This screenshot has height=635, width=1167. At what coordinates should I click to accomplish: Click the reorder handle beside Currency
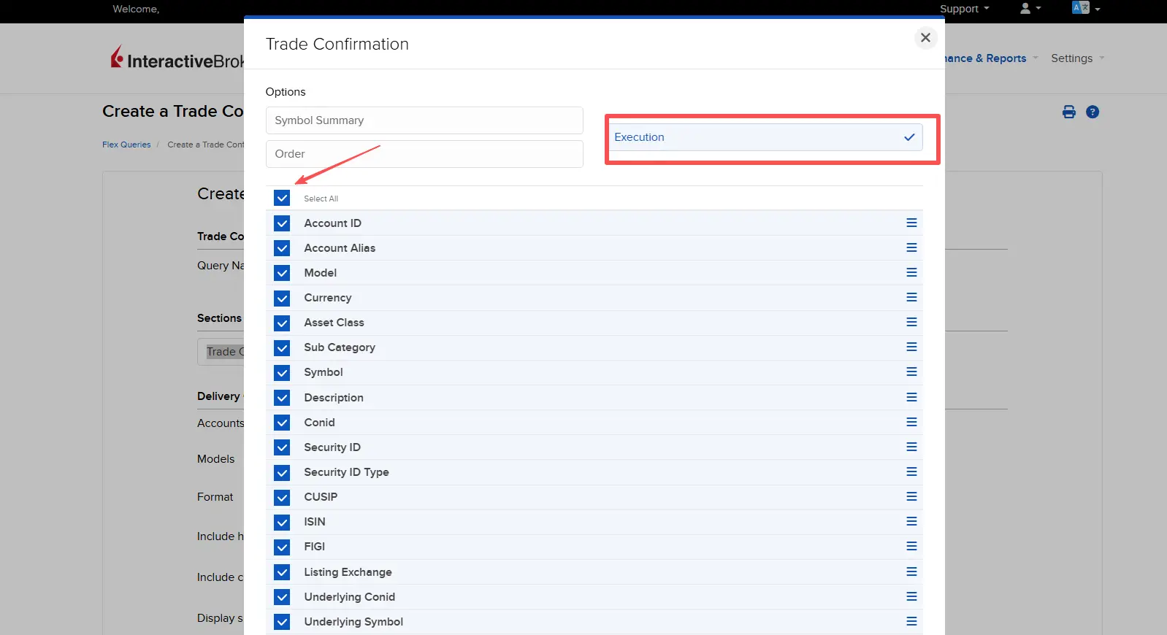pyautogui.click(x=911, y=297)
